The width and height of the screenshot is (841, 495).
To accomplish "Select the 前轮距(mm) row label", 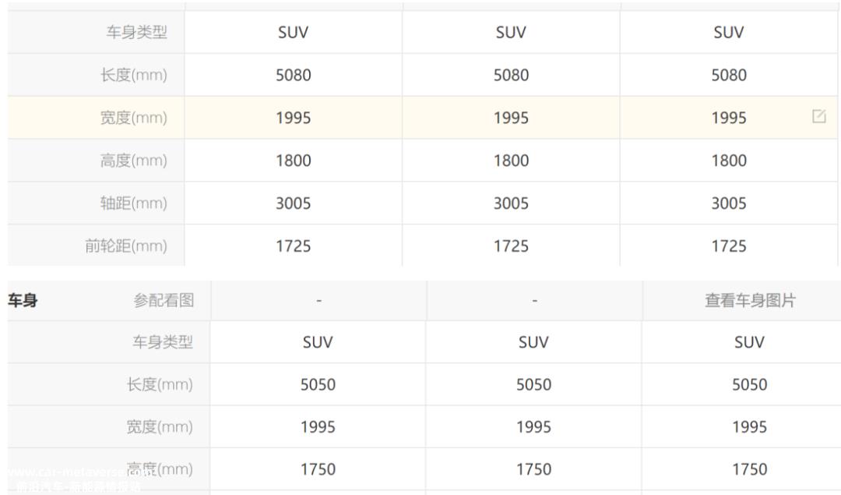I will coord(126,246).
